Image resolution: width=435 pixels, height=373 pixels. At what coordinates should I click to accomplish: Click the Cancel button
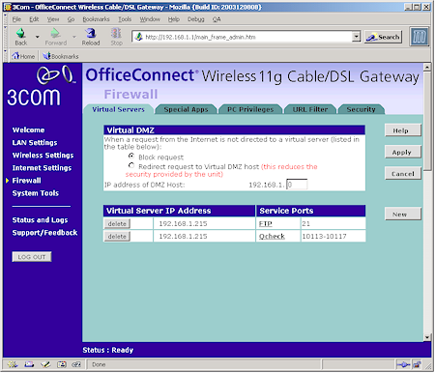(403, 174)
